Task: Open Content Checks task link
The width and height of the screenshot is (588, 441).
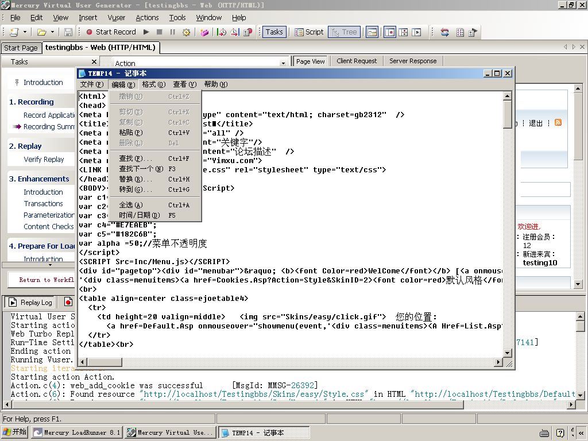Action: pyautogui.click(x=49, y=226)
